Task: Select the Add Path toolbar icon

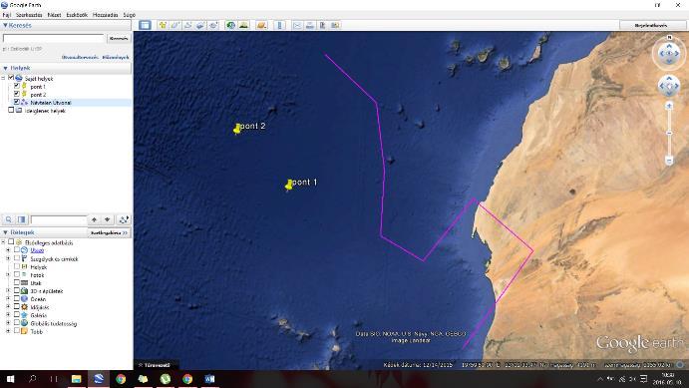Action: point(187,25)
